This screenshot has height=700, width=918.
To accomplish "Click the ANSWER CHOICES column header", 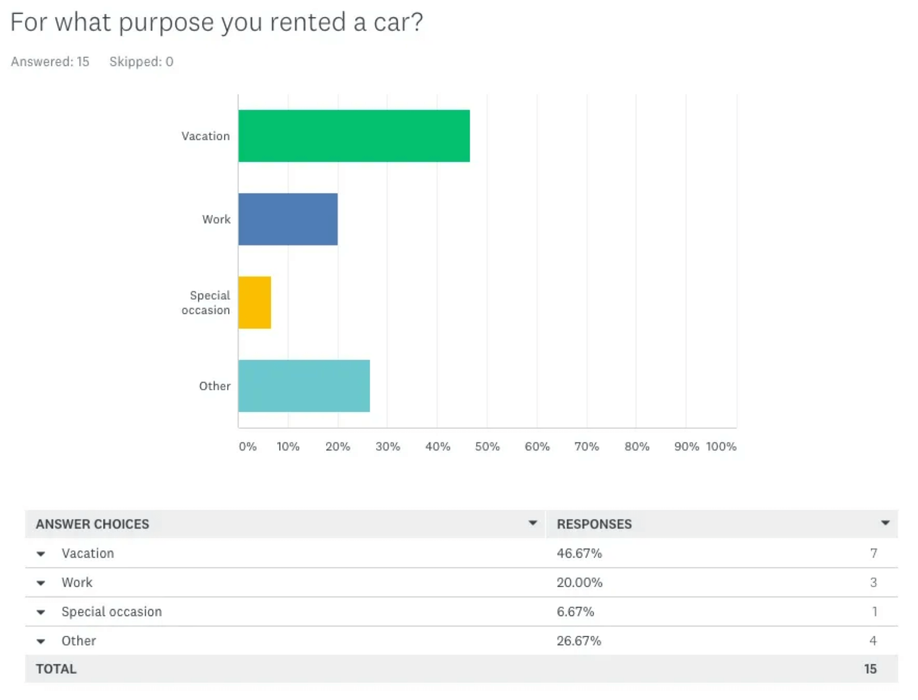I will coord(92,524).
